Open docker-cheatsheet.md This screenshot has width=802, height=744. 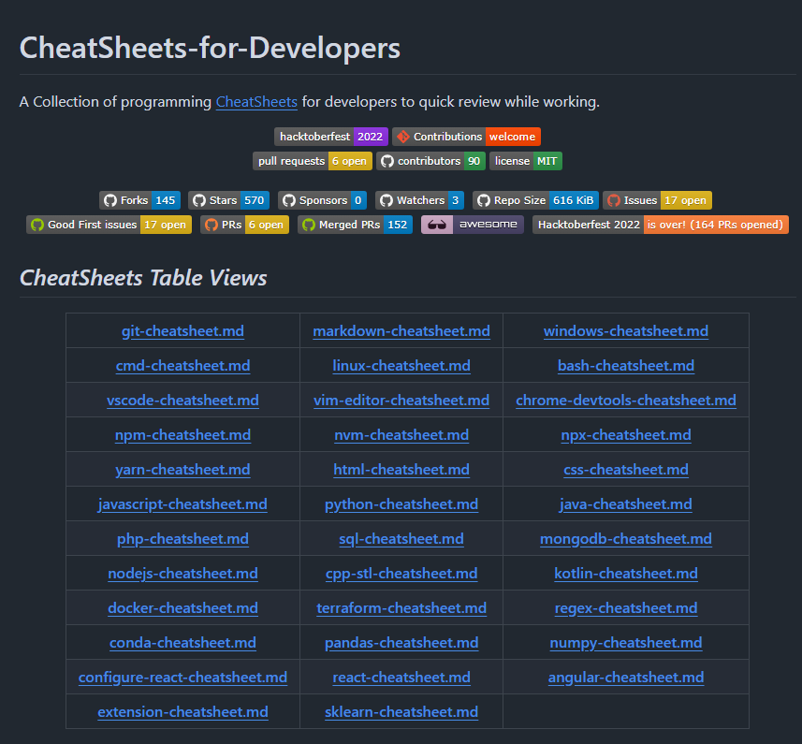pos(182,608)
